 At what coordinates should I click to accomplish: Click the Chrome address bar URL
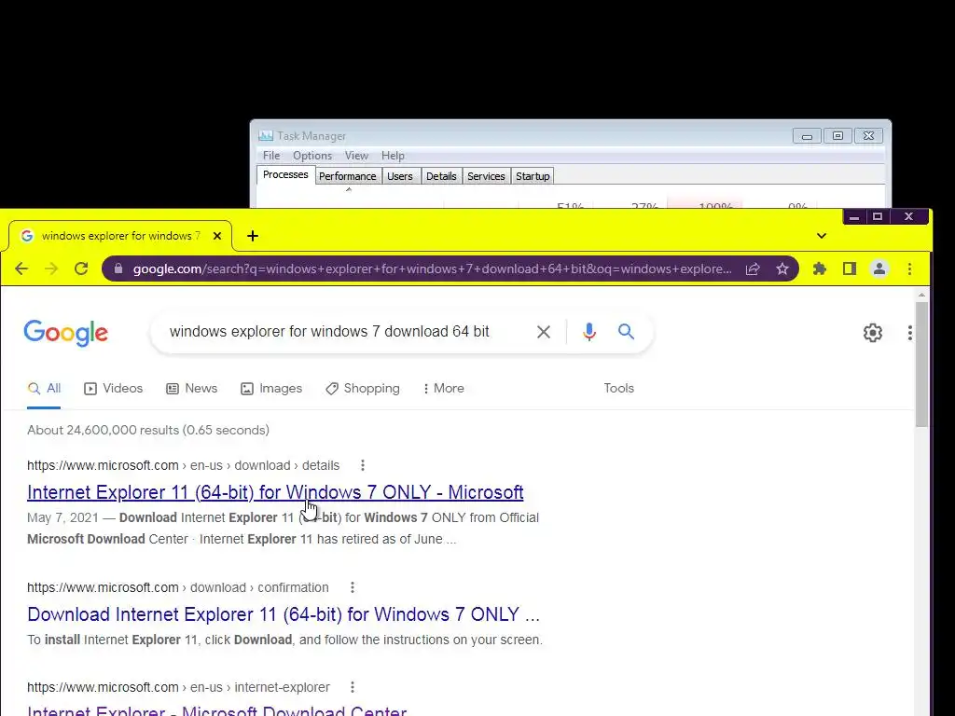coord(433,268)
